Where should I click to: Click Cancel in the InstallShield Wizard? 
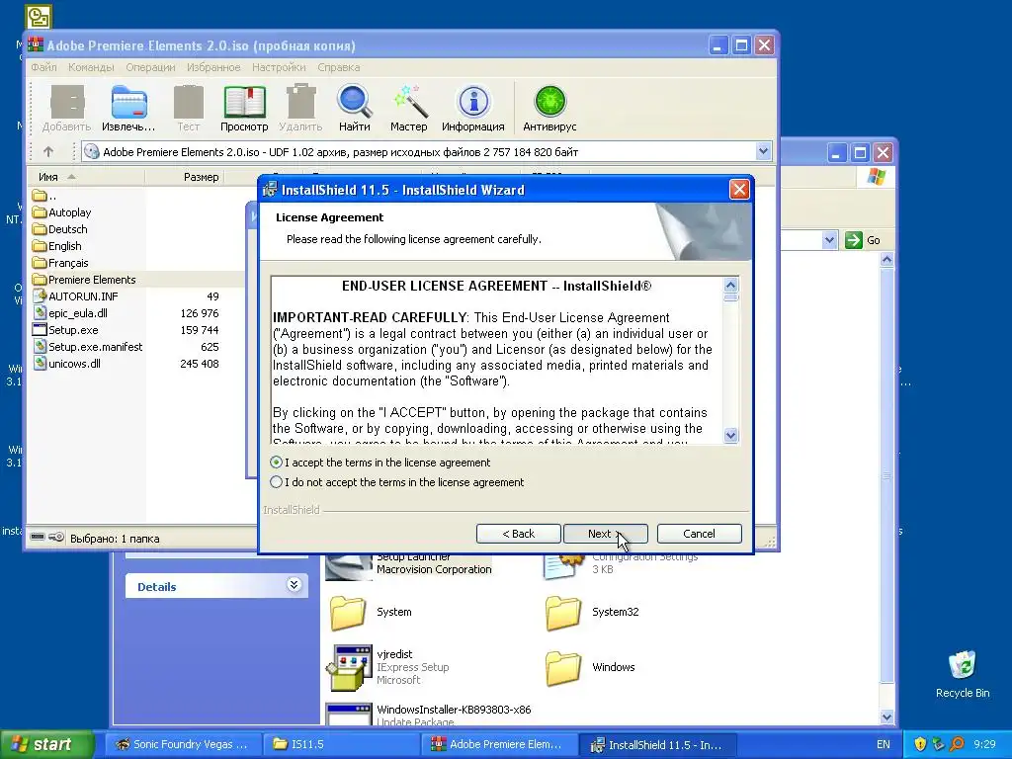pyautogui.click(x=699, y=534)
